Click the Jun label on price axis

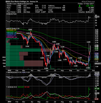47,71
